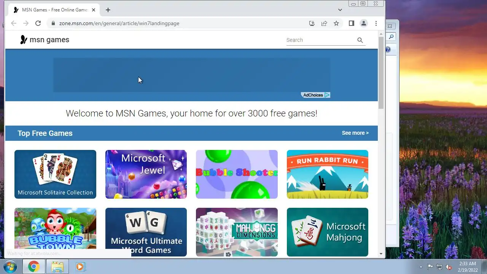Follow the See more link

pyautogui.click(x=355, y=133)
